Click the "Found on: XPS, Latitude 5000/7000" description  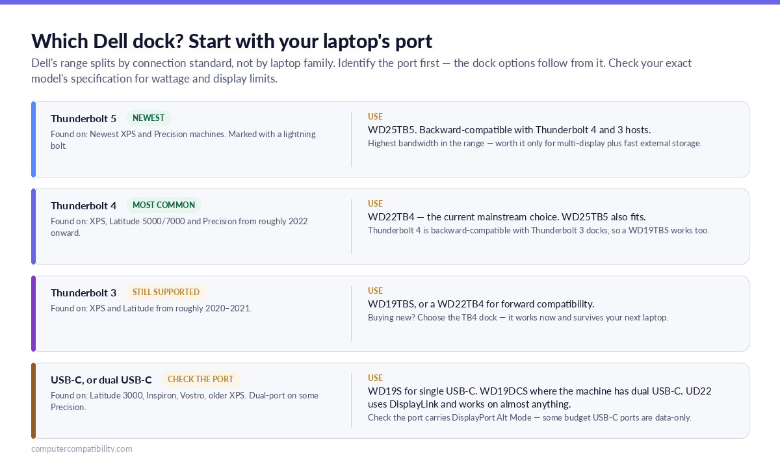[x=179, y=227]
